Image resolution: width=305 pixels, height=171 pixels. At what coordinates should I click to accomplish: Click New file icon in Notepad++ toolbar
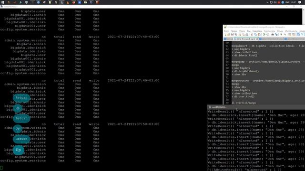[225, 34]
